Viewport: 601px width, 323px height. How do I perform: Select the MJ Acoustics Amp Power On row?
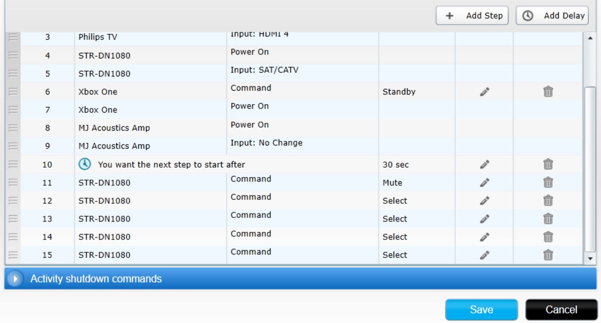[150, 128]
